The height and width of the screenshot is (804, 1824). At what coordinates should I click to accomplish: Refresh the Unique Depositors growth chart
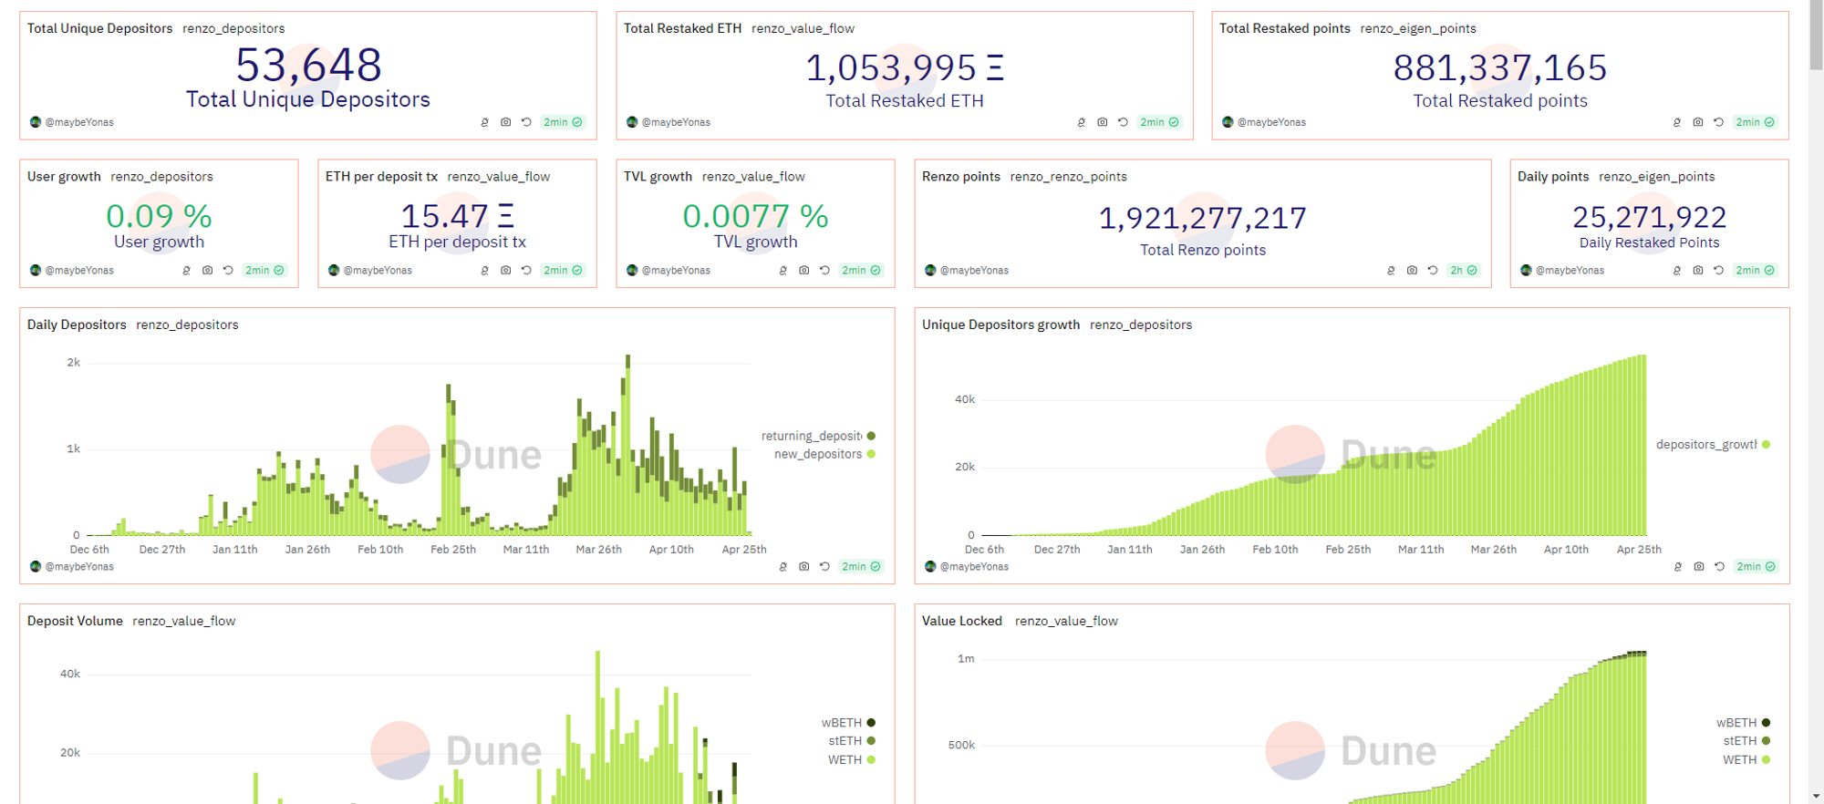point(1719,567)
